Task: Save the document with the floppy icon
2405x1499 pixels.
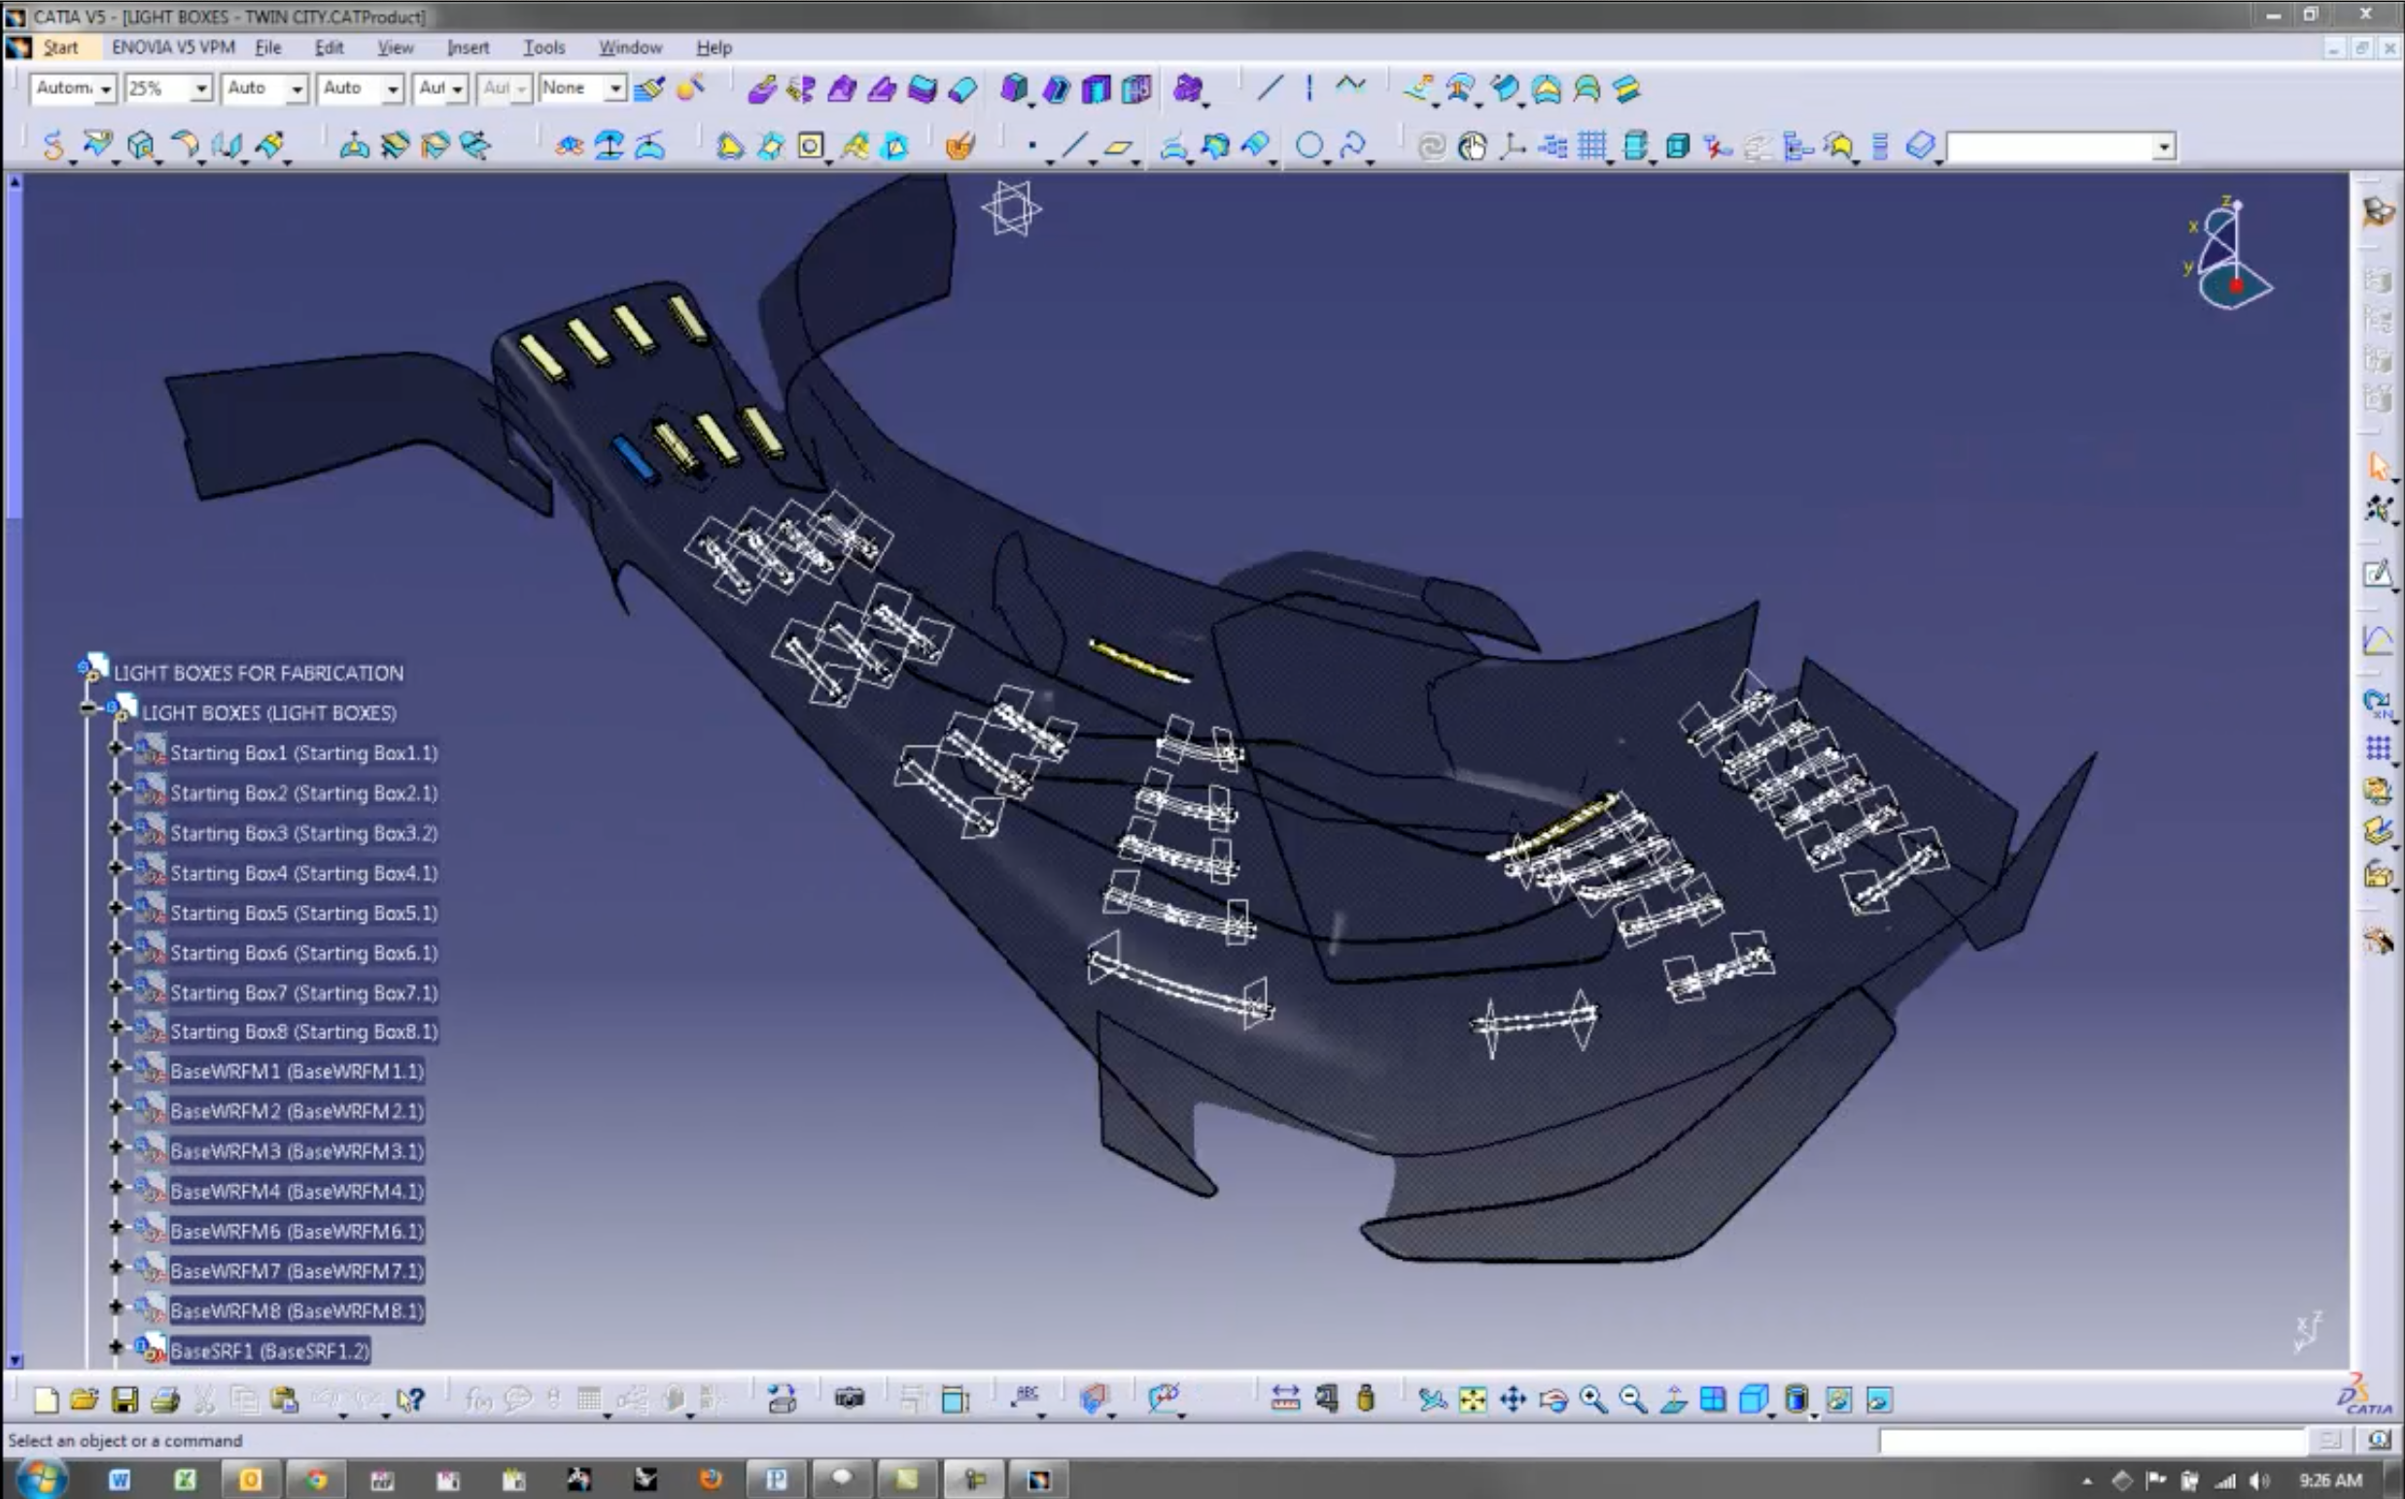Action: point(123,1399)
